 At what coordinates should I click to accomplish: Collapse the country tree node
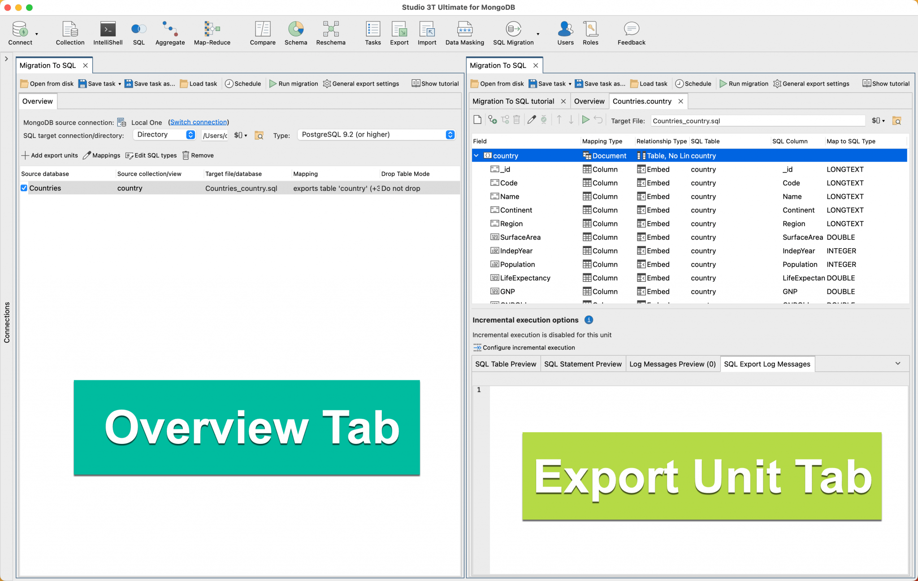click(476, 155)
